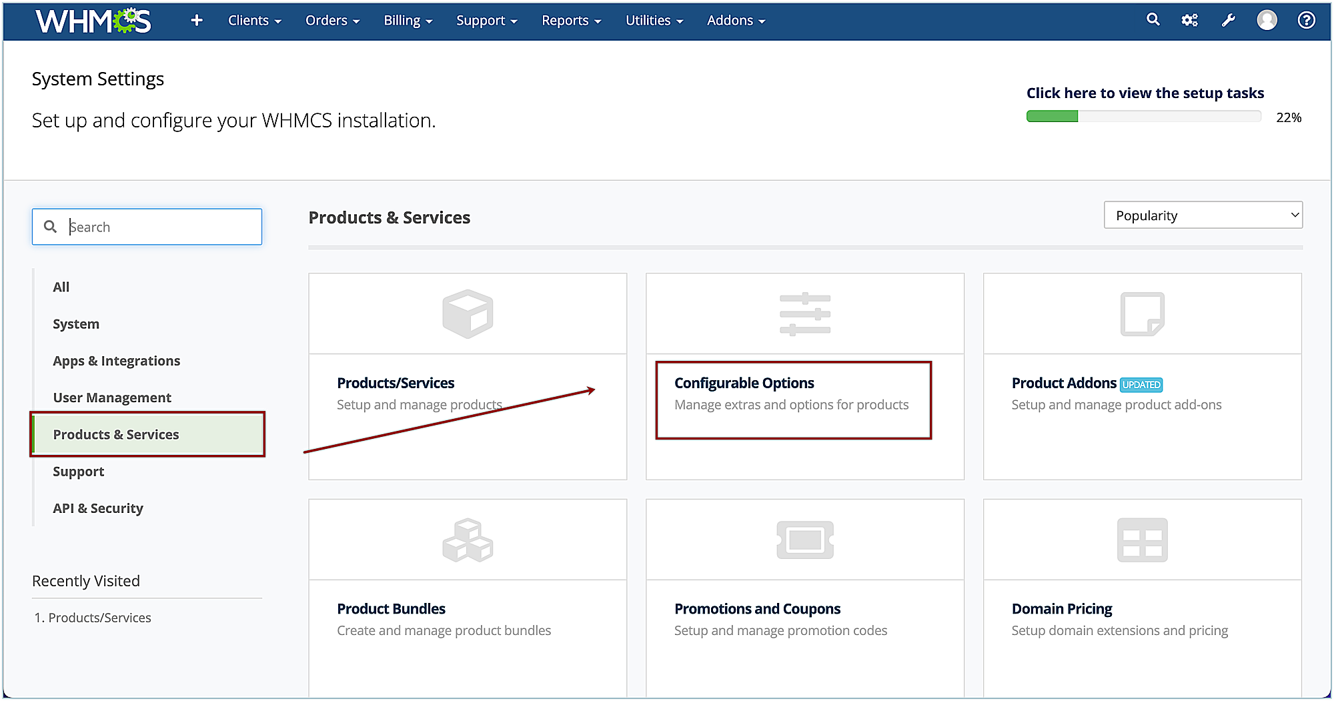
Task: Open the gears automation settings icon
Action: tap(1190, 21)
